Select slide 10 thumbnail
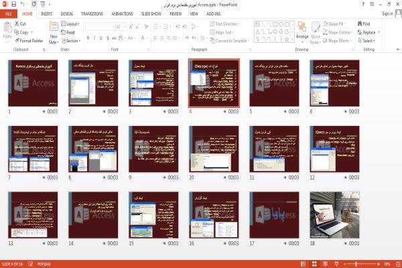Screen dimensions: 402x268 coord(214,149)
